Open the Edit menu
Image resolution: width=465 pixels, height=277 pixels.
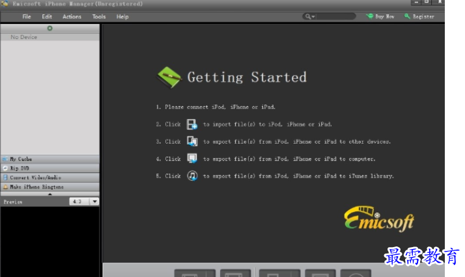pos(47,16)
